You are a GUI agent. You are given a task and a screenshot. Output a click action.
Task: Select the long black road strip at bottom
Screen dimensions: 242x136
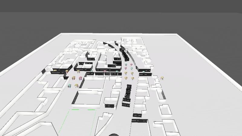coord(140,121)
